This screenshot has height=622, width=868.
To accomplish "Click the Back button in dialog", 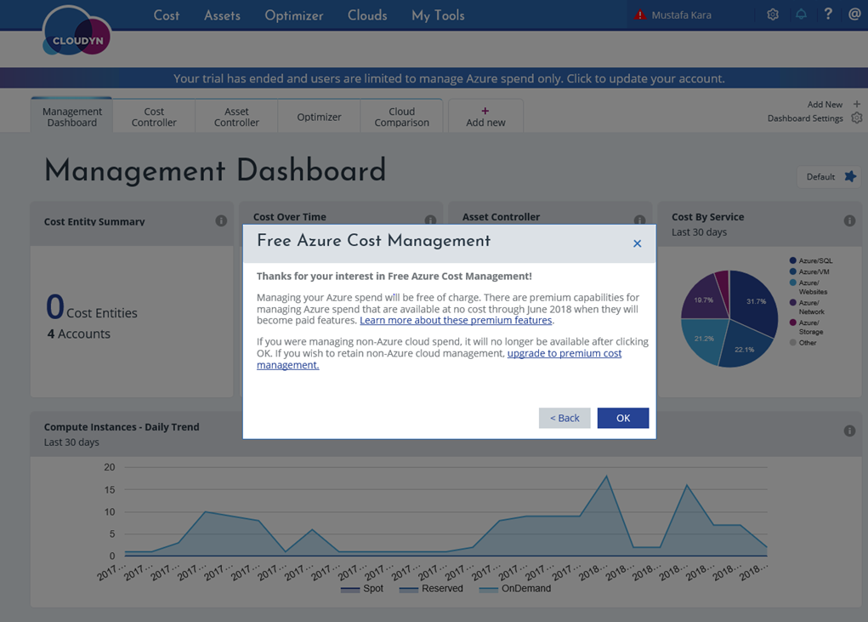I will [x=564, y=418].
